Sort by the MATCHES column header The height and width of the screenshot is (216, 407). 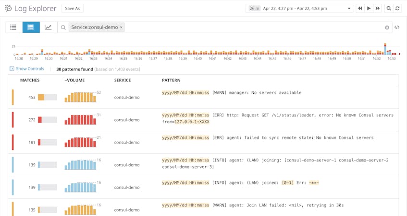click(x=30, y=80)
